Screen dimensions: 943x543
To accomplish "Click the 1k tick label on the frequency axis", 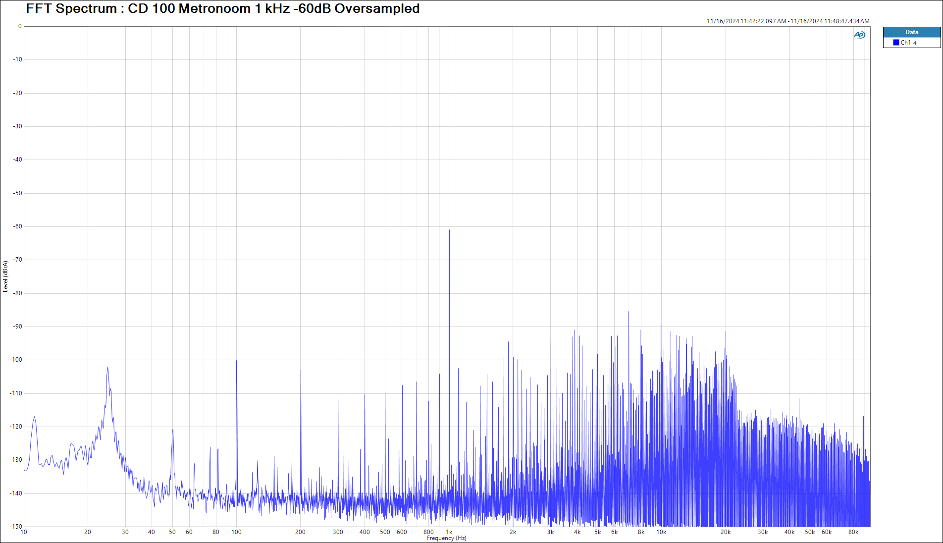I will click(x=449, y=532).
